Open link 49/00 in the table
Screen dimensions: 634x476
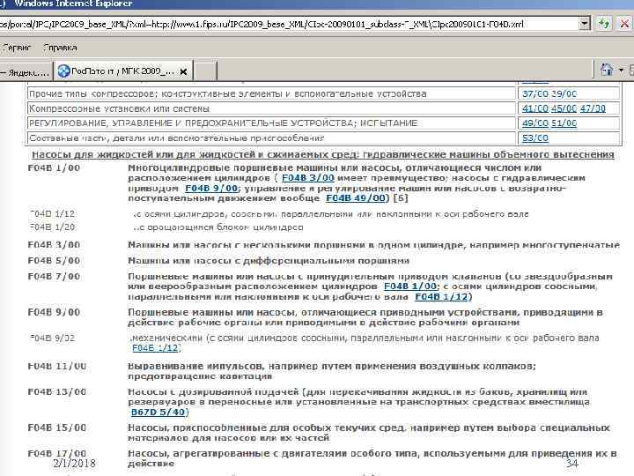click(535, 123)
